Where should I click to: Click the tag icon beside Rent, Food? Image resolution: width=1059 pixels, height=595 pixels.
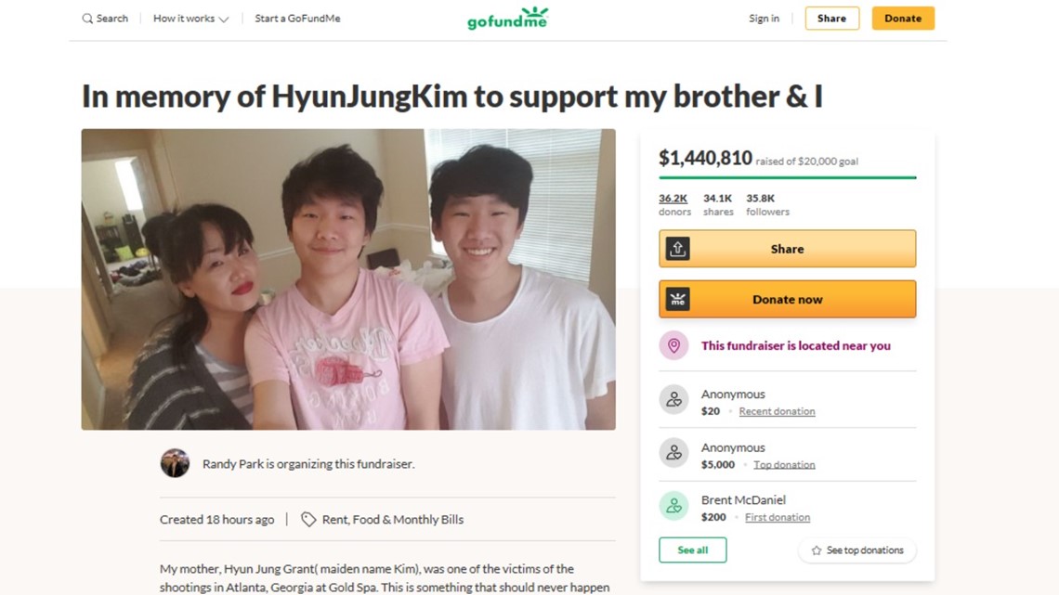(x=308, y=520)
